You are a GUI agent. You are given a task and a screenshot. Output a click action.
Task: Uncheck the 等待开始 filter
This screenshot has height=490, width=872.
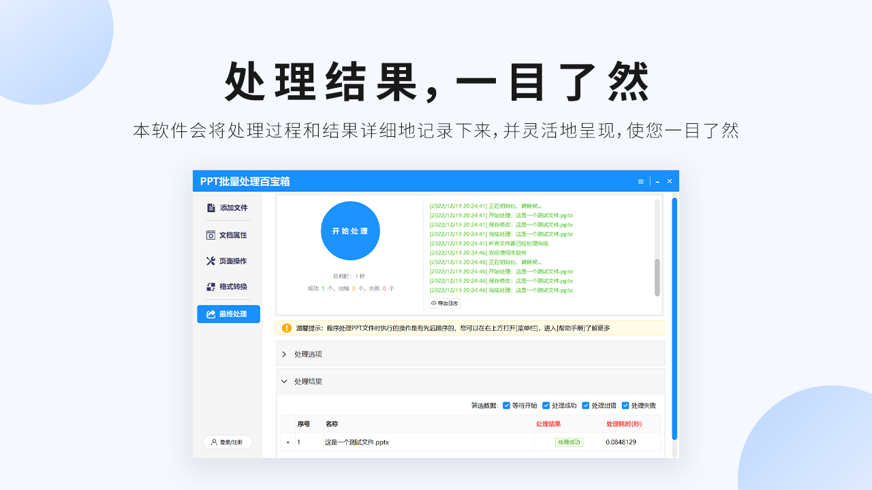(505, 405)
